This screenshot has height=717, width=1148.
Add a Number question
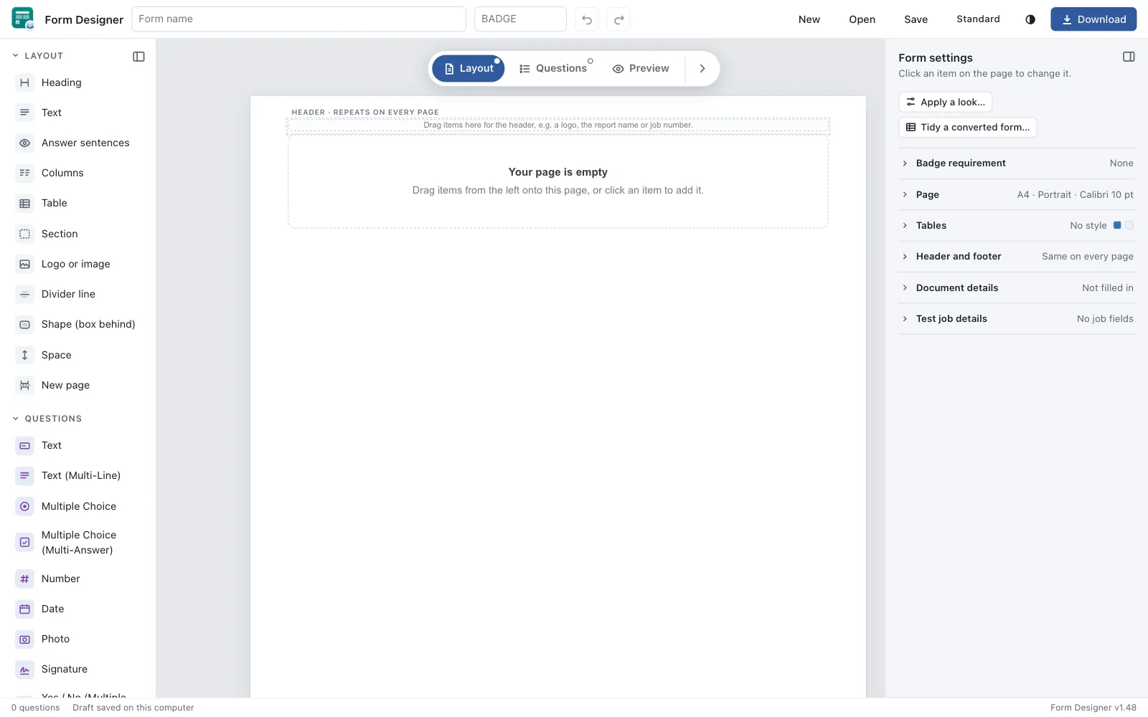77,579
